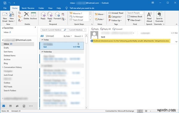Click Reply in the reading pane

(x=95, y=29)
